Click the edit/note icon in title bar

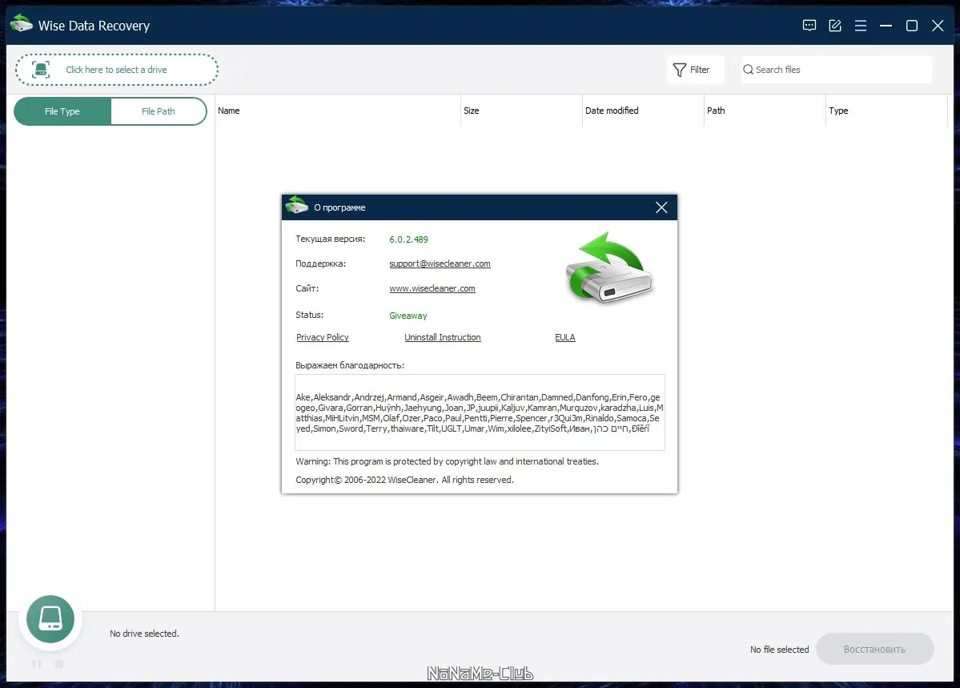point(835,25)
